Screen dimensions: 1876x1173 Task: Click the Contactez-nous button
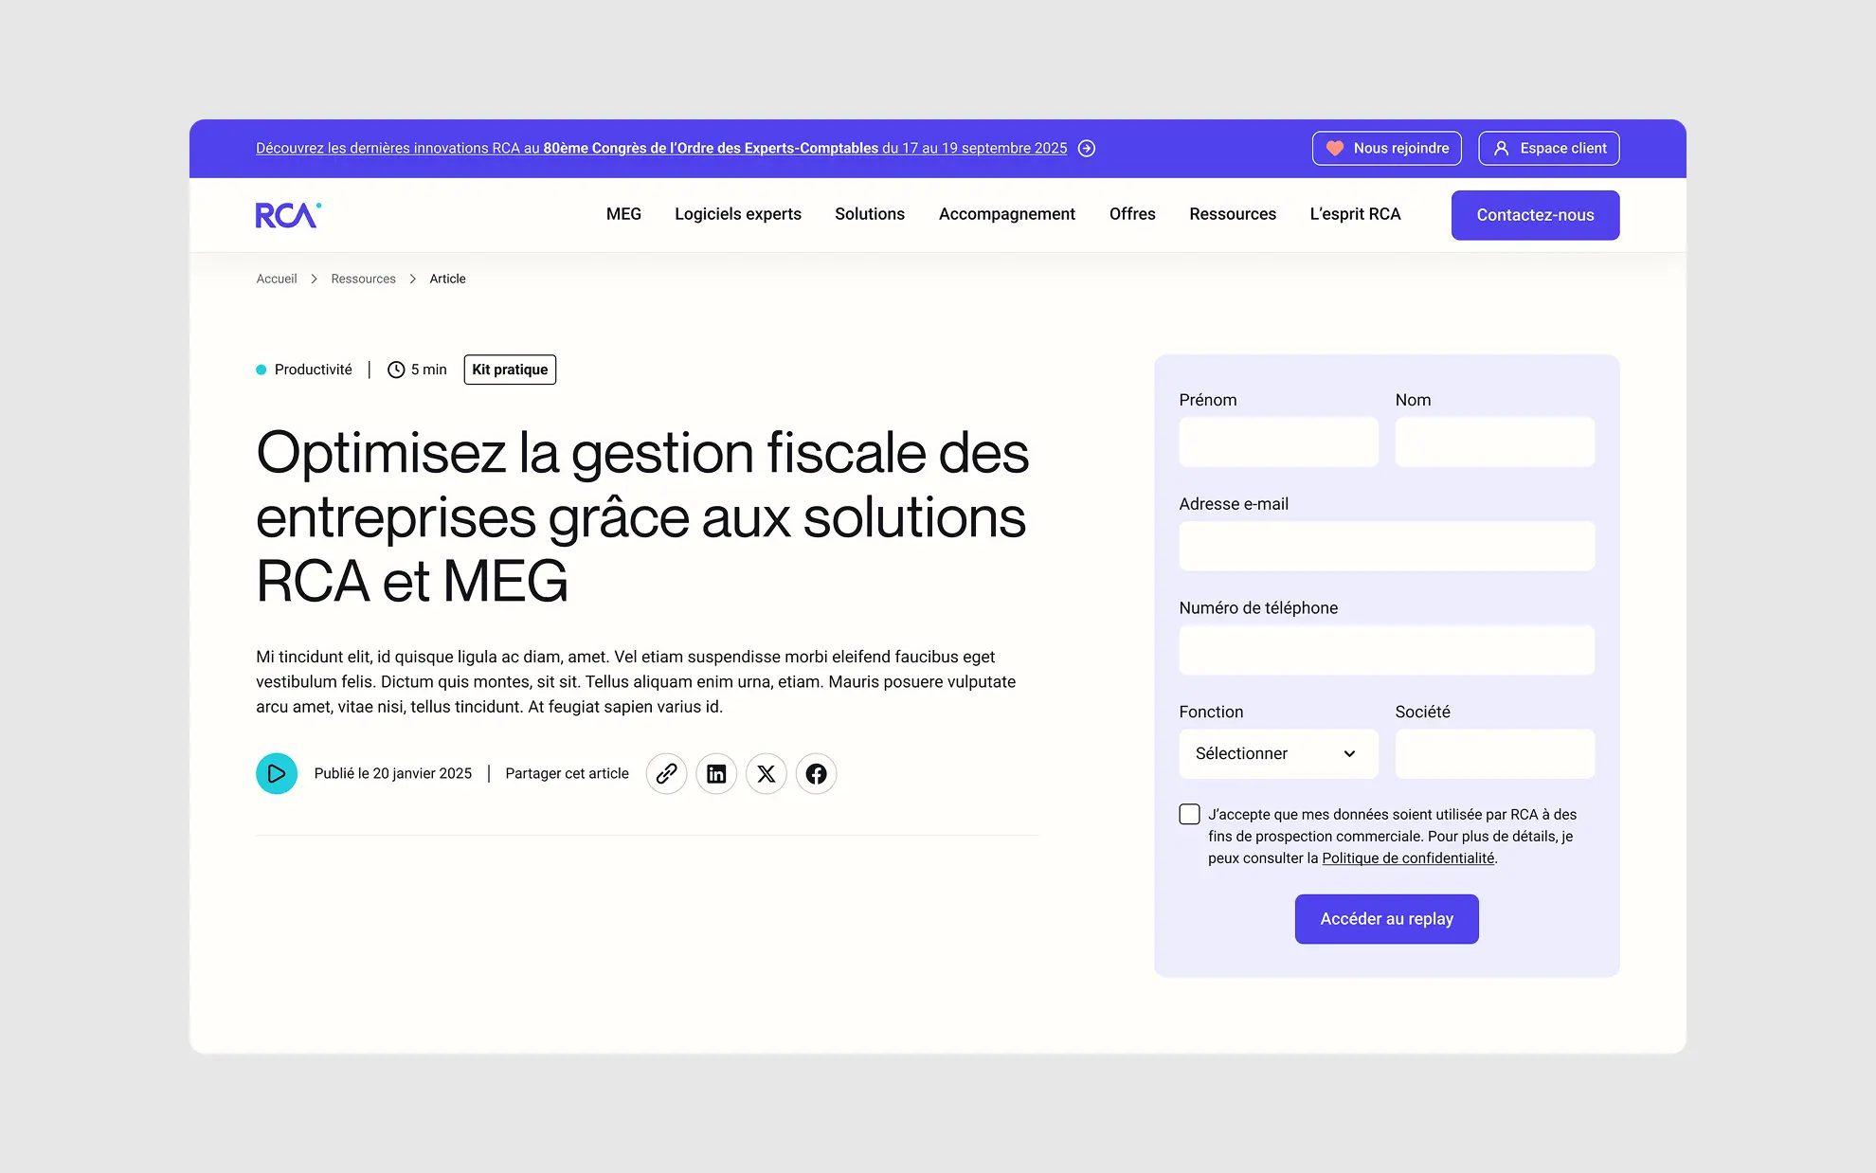coord(1534,215)
